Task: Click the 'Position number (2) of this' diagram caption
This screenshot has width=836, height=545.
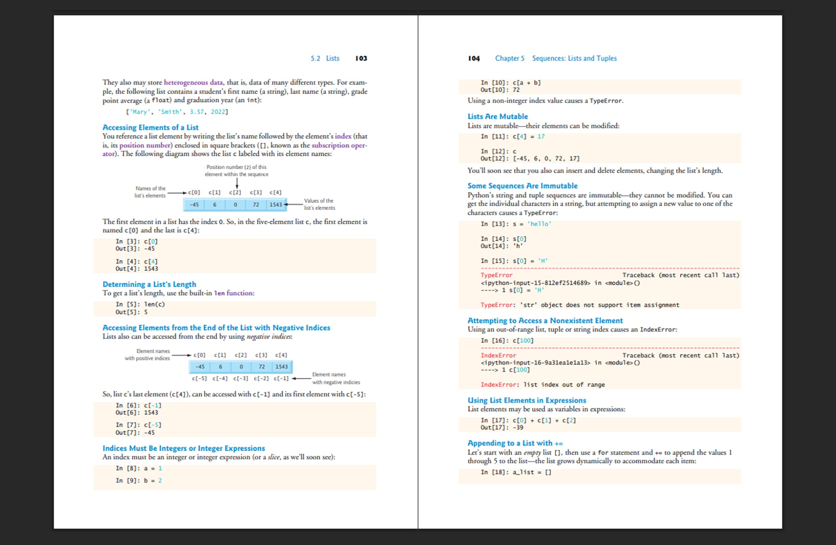Action: 236,167
